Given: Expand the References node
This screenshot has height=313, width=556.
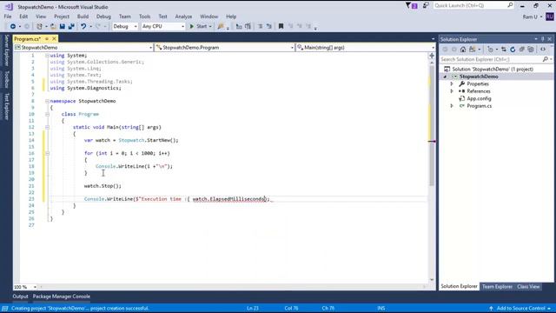Looking at the screenshot, I should click(452, 91).
